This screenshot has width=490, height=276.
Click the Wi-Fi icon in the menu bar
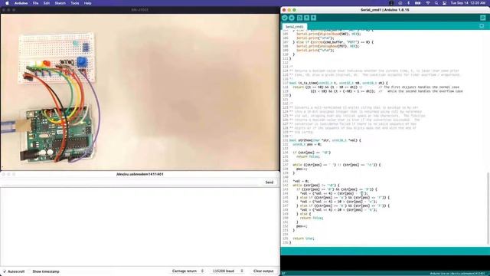click(428, 3)
